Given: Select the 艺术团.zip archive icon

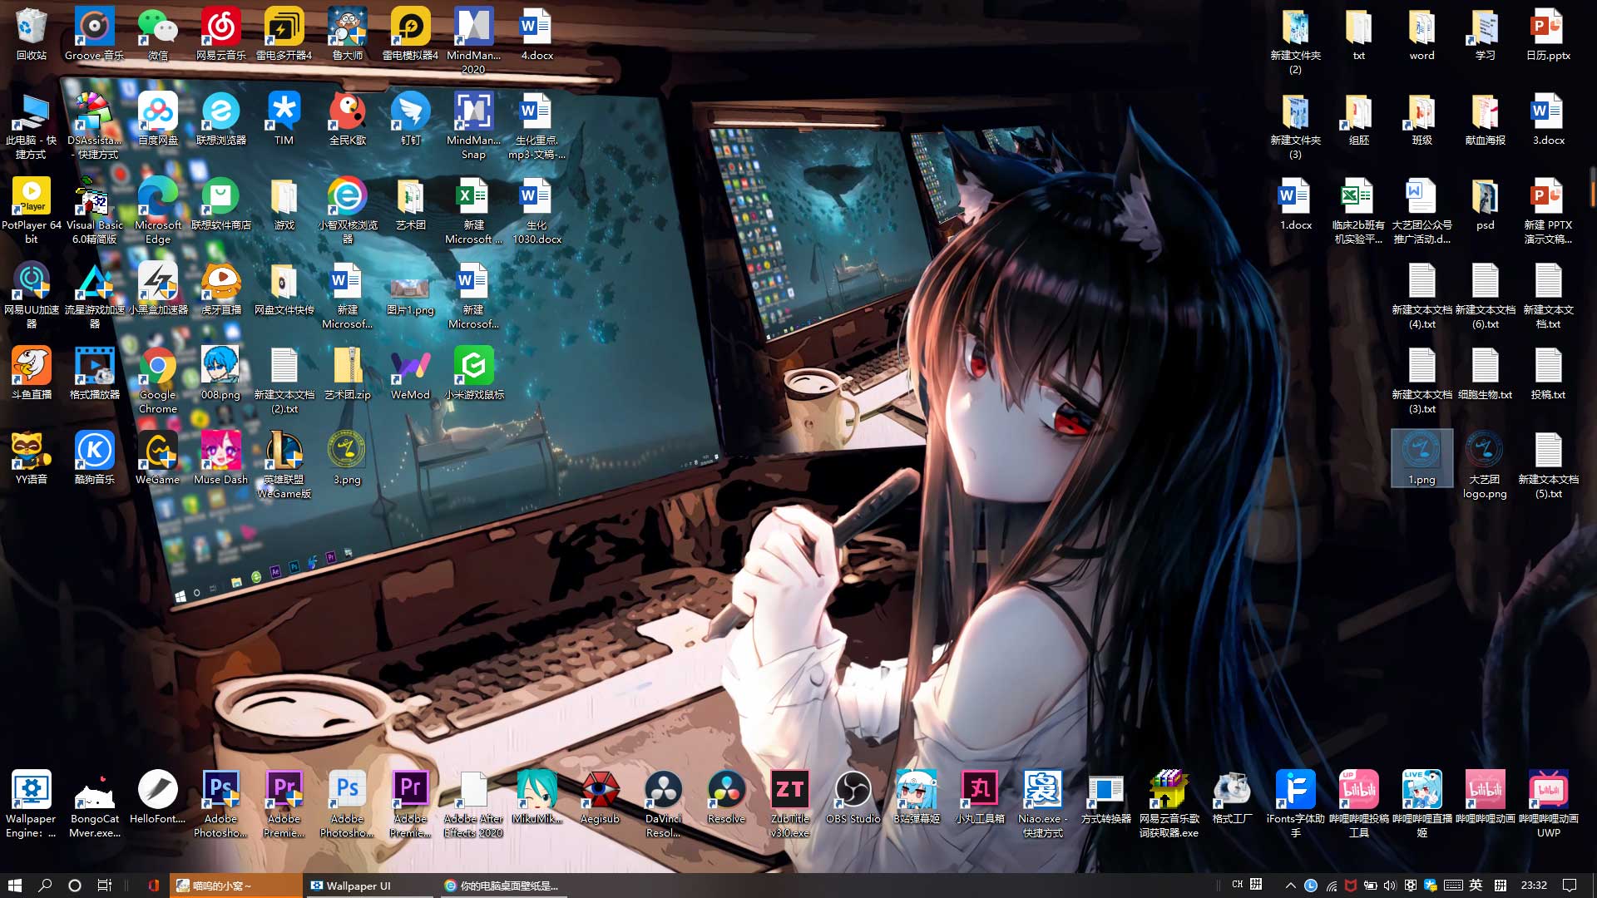Looking at the screenshot, I should coord(347,374).
